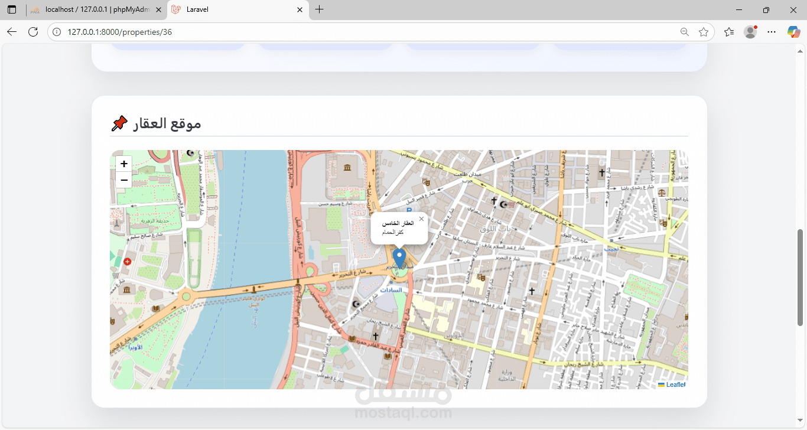Open the Leaflet attribution link
807x430 pixels.
[676, 385]
